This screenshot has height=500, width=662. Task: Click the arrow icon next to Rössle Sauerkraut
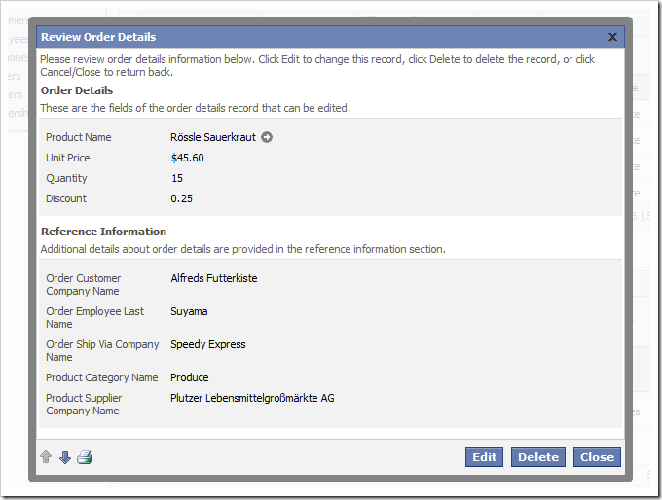pyautogui.click(x=267, y=137)
